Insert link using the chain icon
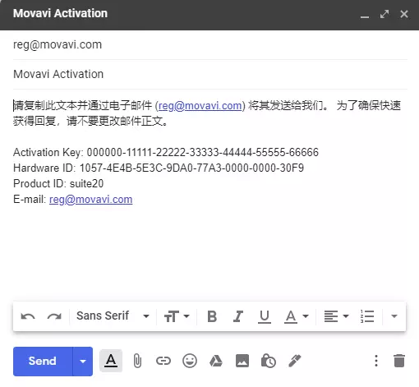Viewport: 419px width, 387px height. point(163,361)
